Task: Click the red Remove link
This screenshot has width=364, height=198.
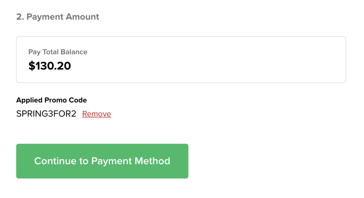Action: 97,114
